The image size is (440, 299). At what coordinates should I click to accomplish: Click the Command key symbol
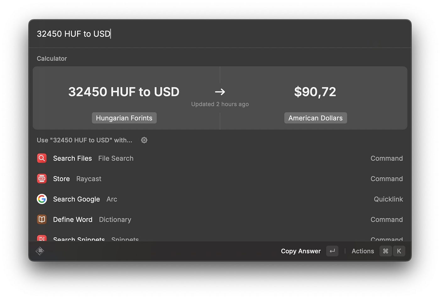point(386,251)
